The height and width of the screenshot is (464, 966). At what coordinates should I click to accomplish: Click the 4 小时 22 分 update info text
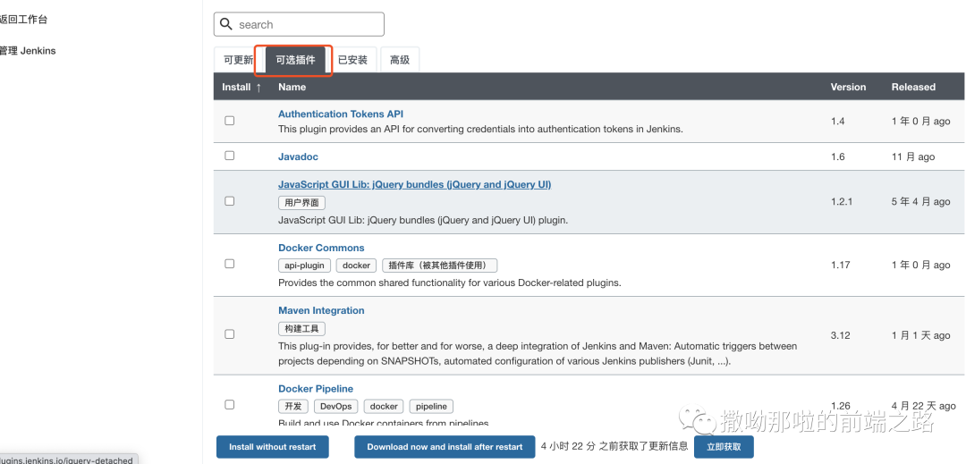614,447
